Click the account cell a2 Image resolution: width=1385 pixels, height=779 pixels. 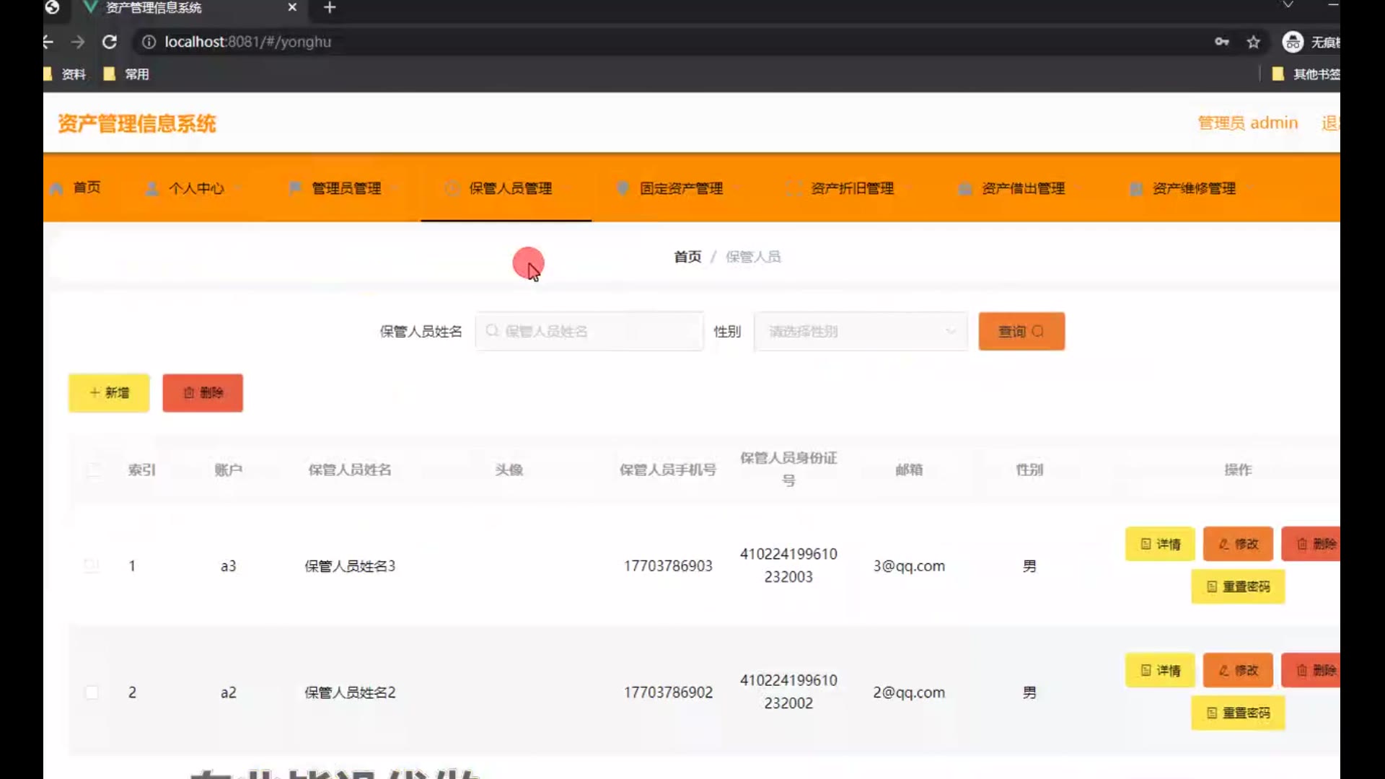click(x=228, y=692)
